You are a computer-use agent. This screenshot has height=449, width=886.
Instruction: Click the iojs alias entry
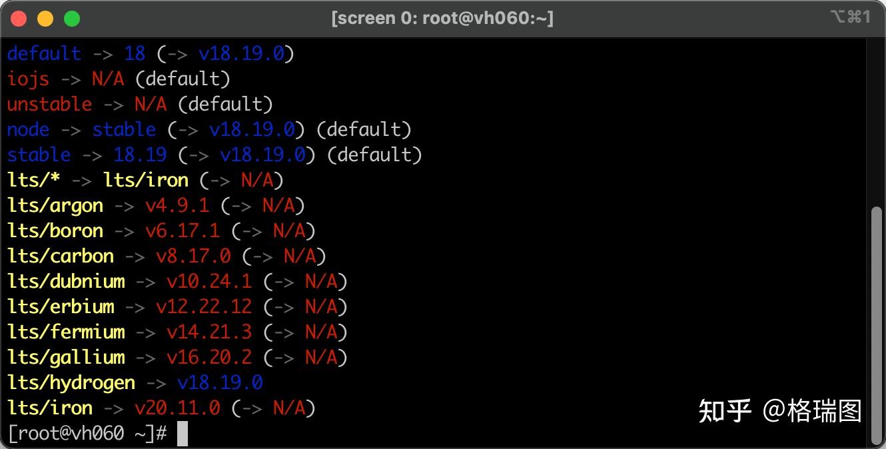[x=27, y=79]
